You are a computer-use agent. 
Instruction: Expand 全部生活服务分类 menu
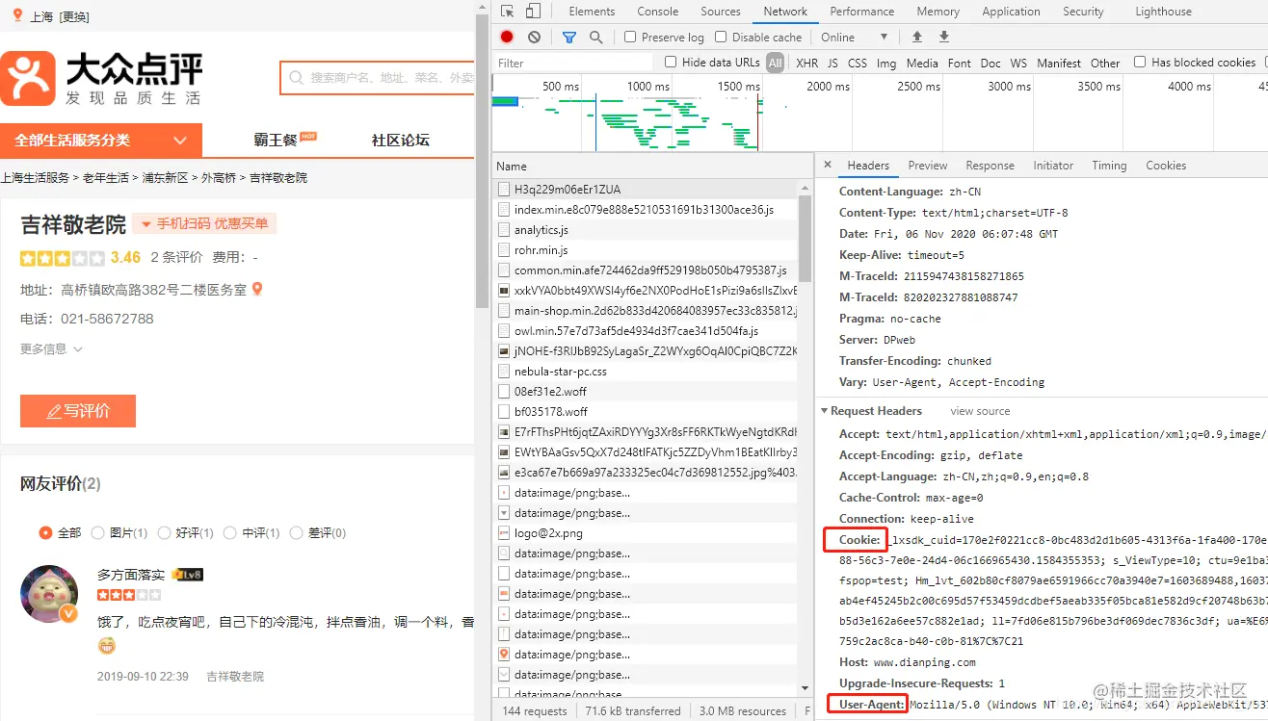click(101, 140)
